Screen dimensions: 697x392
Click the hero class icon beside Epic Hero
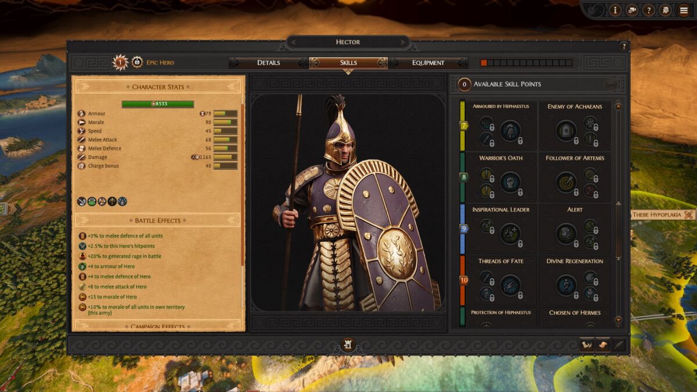tap(137, 62)
